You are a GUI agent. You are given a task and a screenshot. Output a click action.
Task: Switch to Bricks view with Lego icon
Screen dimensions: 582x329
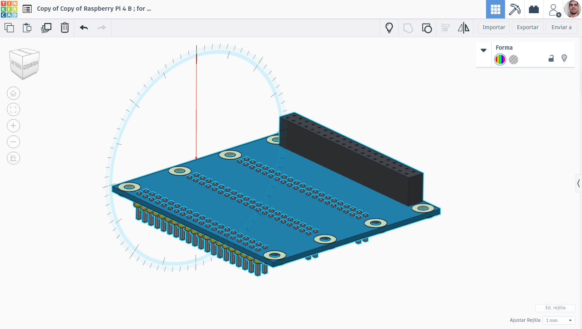tap(534, 9)
